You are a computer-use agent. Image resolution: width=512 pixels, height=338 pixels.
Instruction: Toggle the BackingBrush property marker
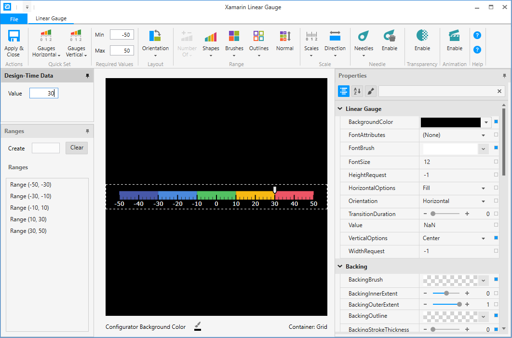496,279
